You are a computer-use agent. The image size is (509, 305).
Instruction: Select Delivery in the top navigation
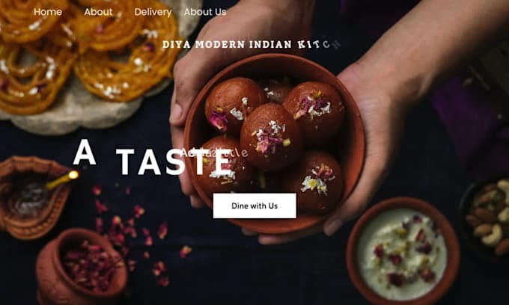click(153, 12)
